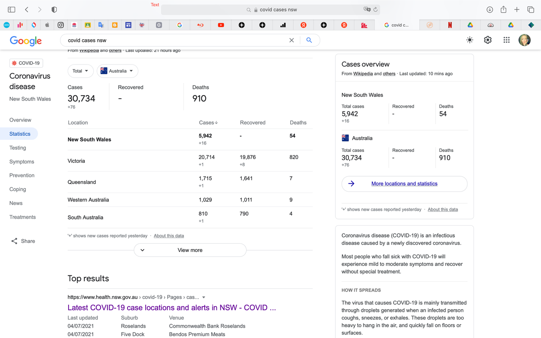The image size is (541, 338).
Task: Open the Australia country dropdown
Action: tap(117, 71)
